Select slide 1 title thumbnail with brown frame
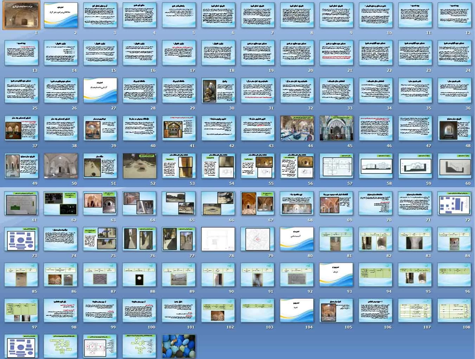Image resolution: width=475 pixels, height=359 pixels. tap(21, 15)
